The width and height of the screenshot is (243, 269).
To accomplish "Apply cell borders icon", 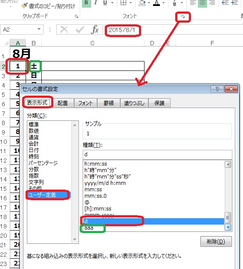I will [x=123, y=3].
